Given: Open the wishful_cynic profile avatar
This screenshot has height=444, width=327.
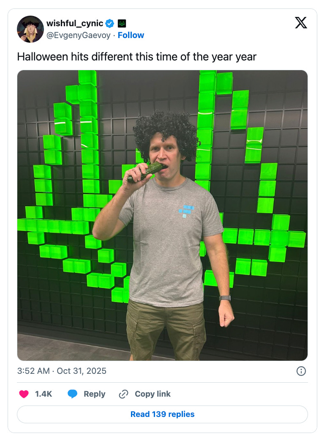Looking at the screenshot, I should [30, 29].
